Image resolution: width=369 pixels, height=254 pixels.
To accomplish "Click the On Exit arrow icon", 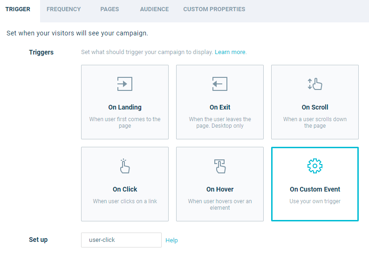I will click(220, 84).
